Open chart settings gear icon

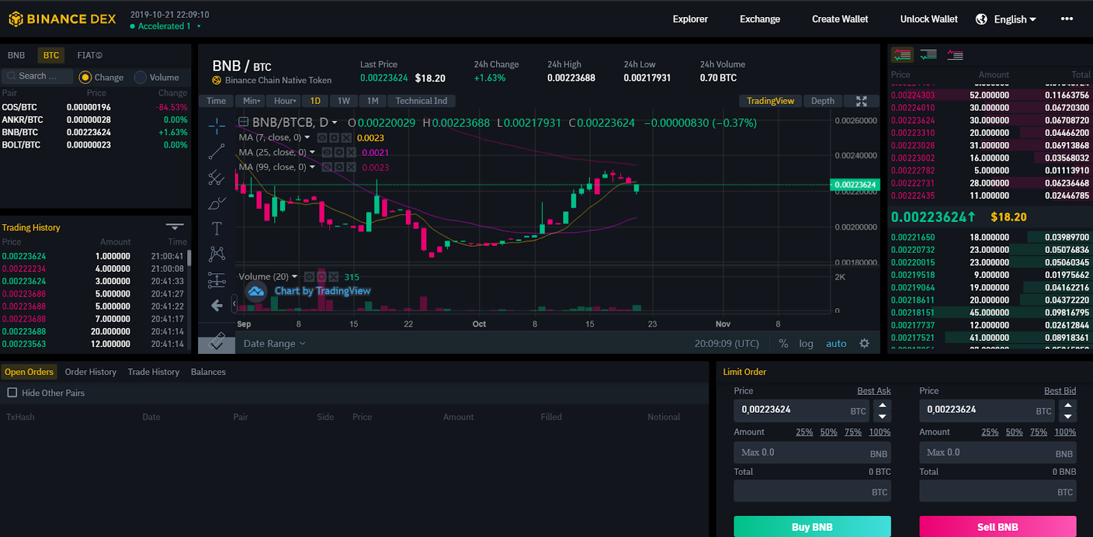point(865,344)
